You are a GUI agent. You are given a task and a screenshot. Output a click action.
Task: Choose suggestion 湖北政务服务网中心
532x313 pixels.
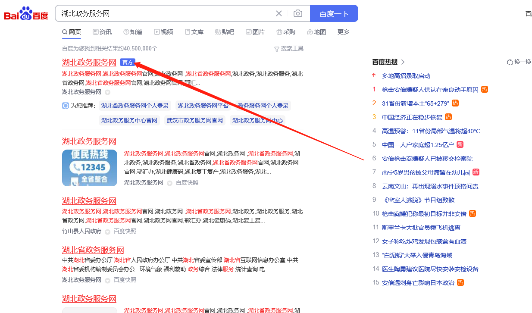[x=257, y=120]
